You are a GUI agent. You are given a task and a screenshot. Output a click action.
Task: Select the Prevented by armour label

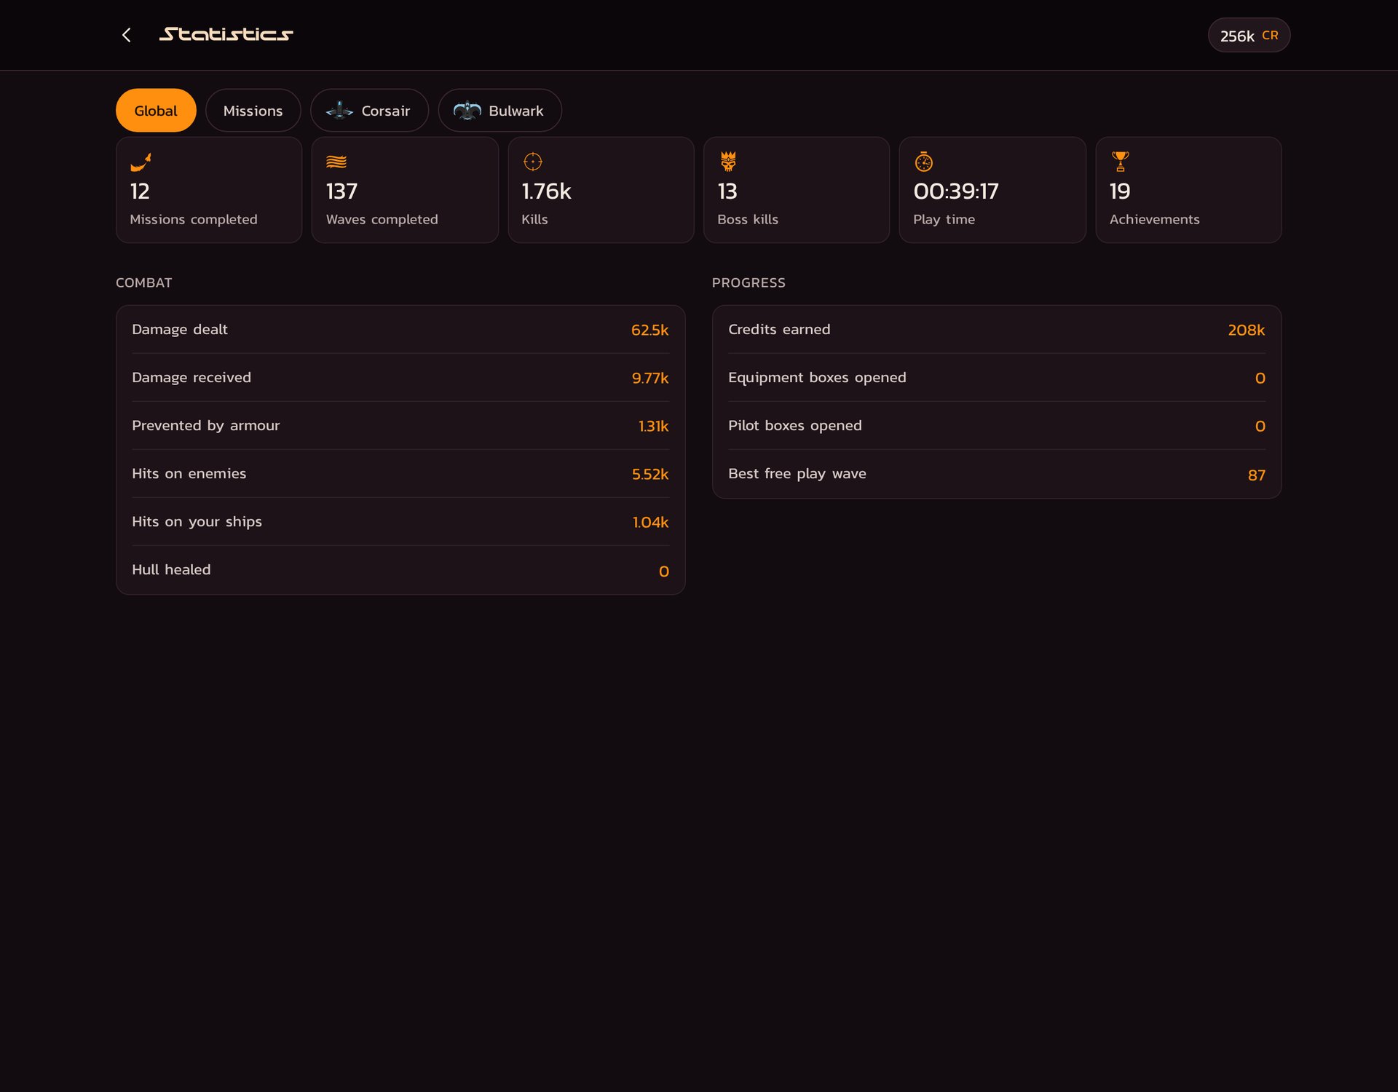point(205,425)
